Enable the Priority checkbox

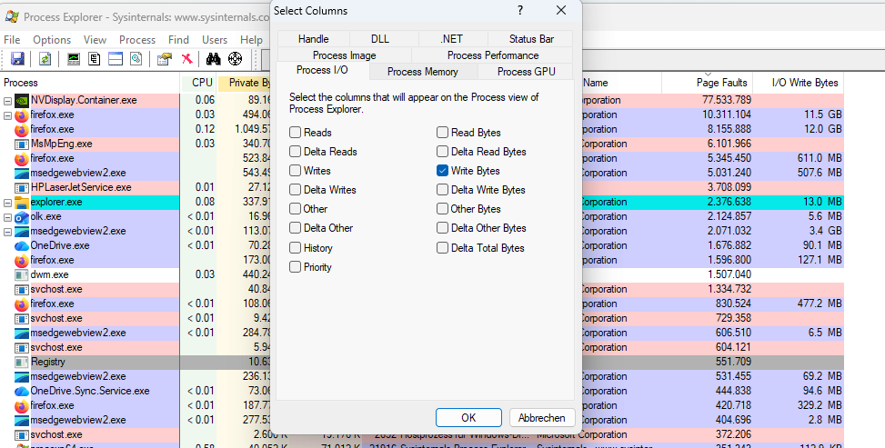(x=296, y=267)
